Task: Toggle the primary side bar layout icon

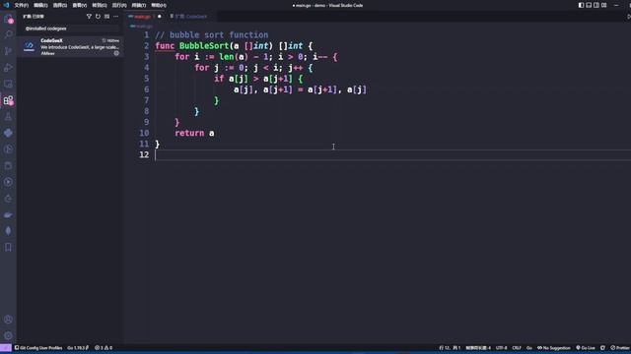Action: (x=581, y=5)
